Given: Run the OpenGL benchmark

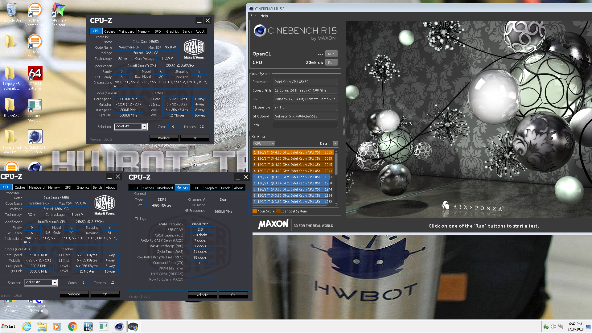Looking at the screenshot, I should pyautogui.click(x=331, y=54).
